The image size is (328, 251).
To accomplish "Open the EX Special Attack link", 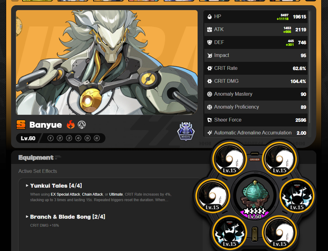I will pyautogui.click(x=65, y=194).
